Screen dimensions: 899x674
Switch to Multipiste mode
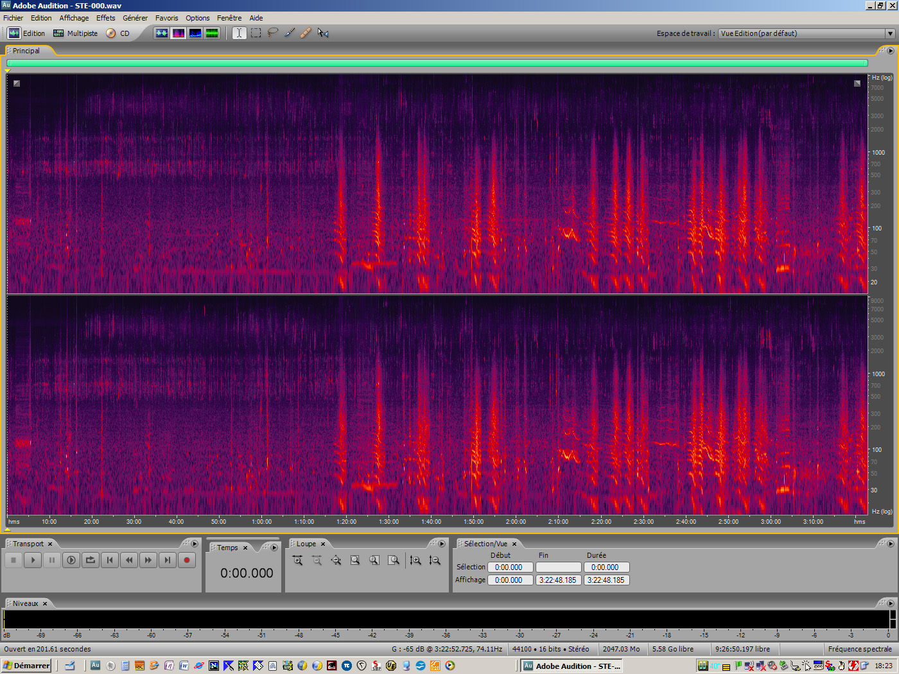[x=75, y=33]
